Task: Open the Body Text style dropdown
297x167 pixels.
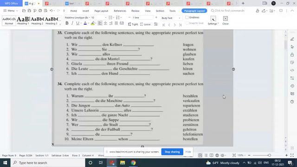Action: (x=180, y=18)
